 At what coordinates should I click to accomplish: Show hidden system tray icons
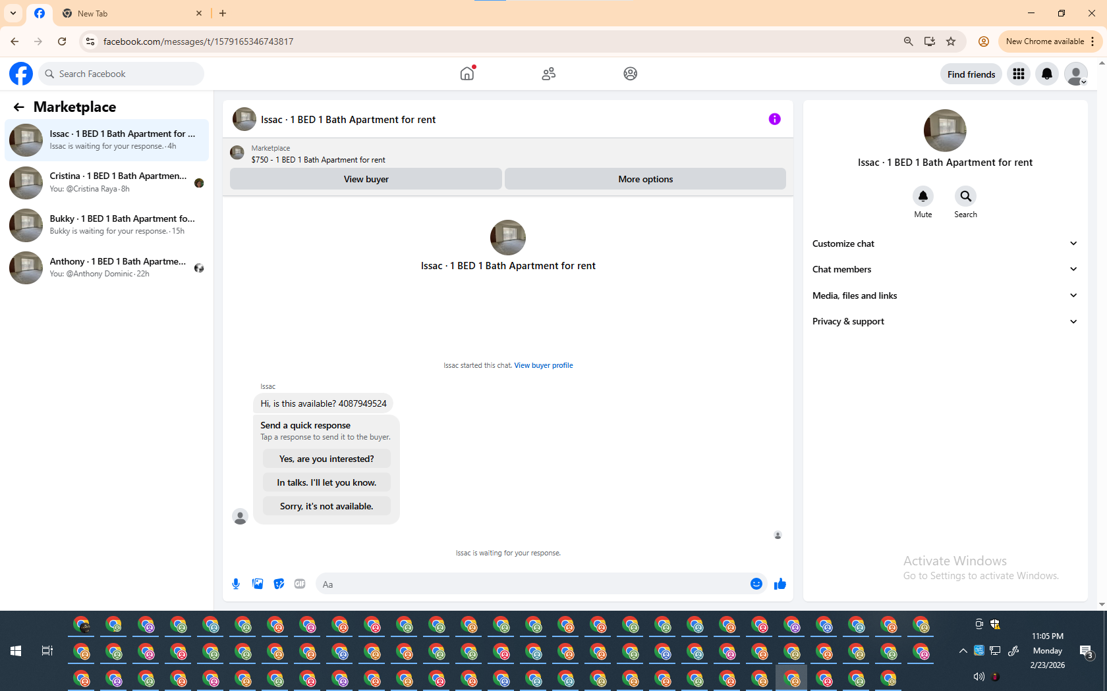coord(963,651)
